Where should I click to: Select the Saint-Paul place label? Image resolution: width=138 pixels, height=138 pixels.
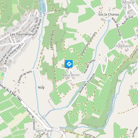(44, 130)
